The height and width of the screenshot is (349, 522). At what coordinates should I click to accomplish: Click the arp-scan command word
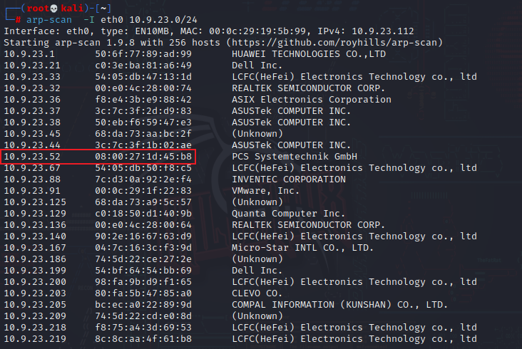coord(49,20)
